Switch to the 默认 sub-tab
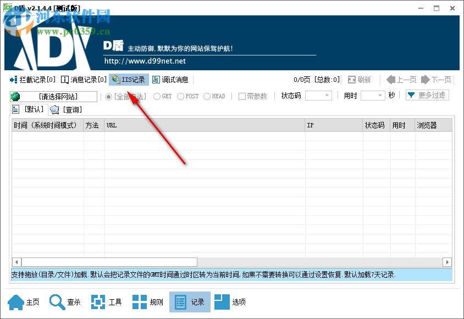The height and width of the screenshot is (319, 464). (x=29, y=110)
